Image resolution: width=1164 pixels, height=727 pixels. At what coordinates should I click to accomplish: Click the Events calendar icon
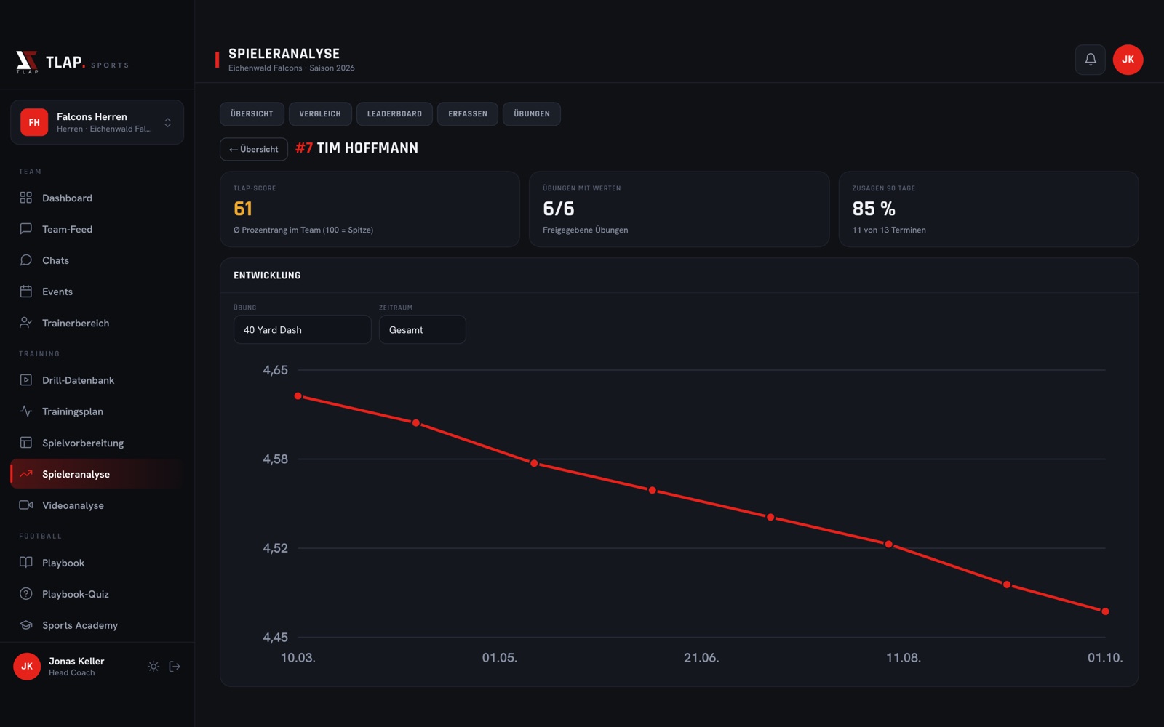click(26, 292)
